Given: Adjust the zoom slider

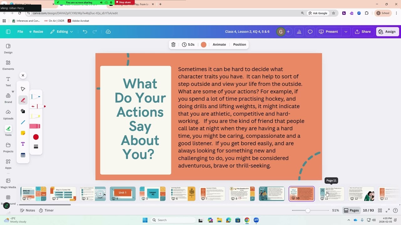Looking at the screenshot, I should [x=308, y=210].
